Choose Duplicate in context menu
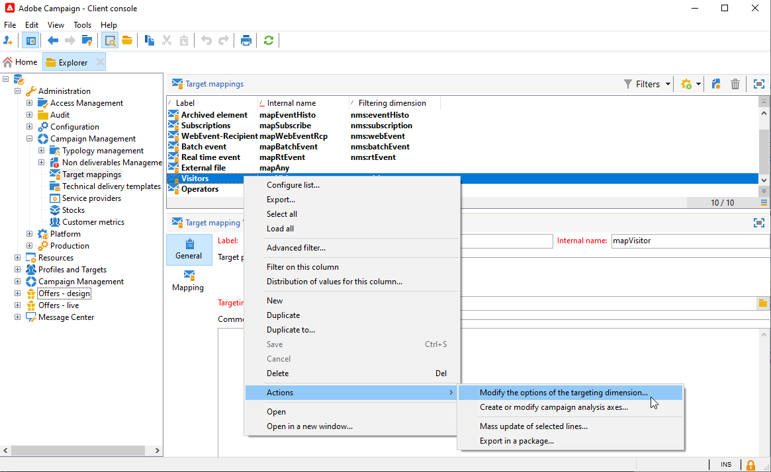Screen dimensions: 771x472 pos(352,315)
